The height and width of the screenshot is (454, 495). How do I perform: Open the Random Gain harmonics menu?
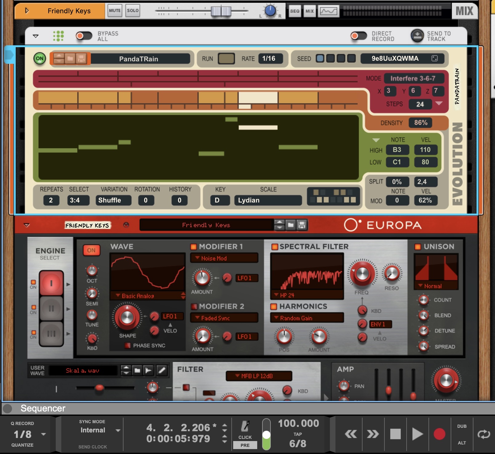[307, 318]
